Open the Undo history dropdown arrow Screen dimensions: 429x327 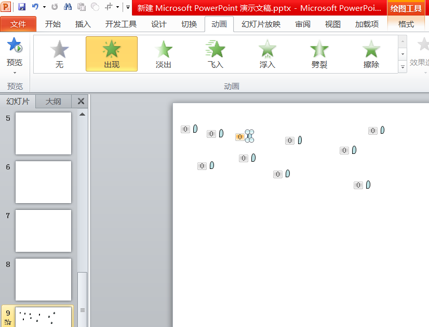coord(44,7)
